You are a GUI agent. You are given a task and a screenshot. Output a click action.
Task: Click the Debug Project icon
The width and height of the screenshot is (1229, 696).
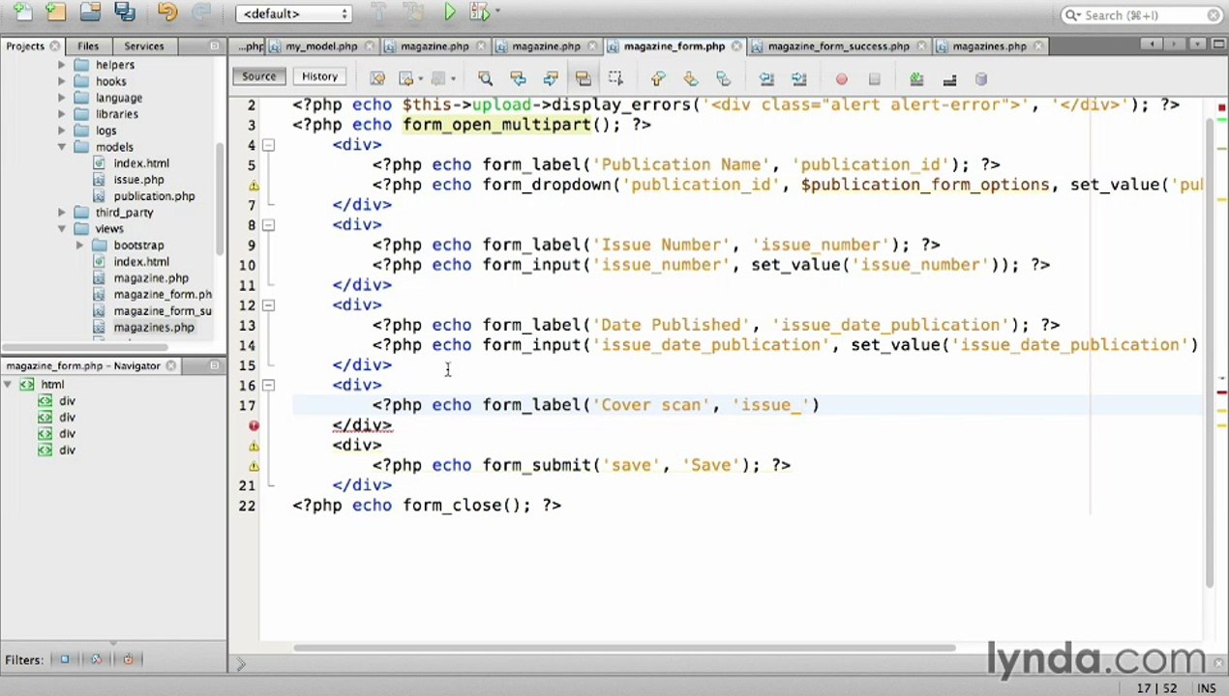point(478,13)
